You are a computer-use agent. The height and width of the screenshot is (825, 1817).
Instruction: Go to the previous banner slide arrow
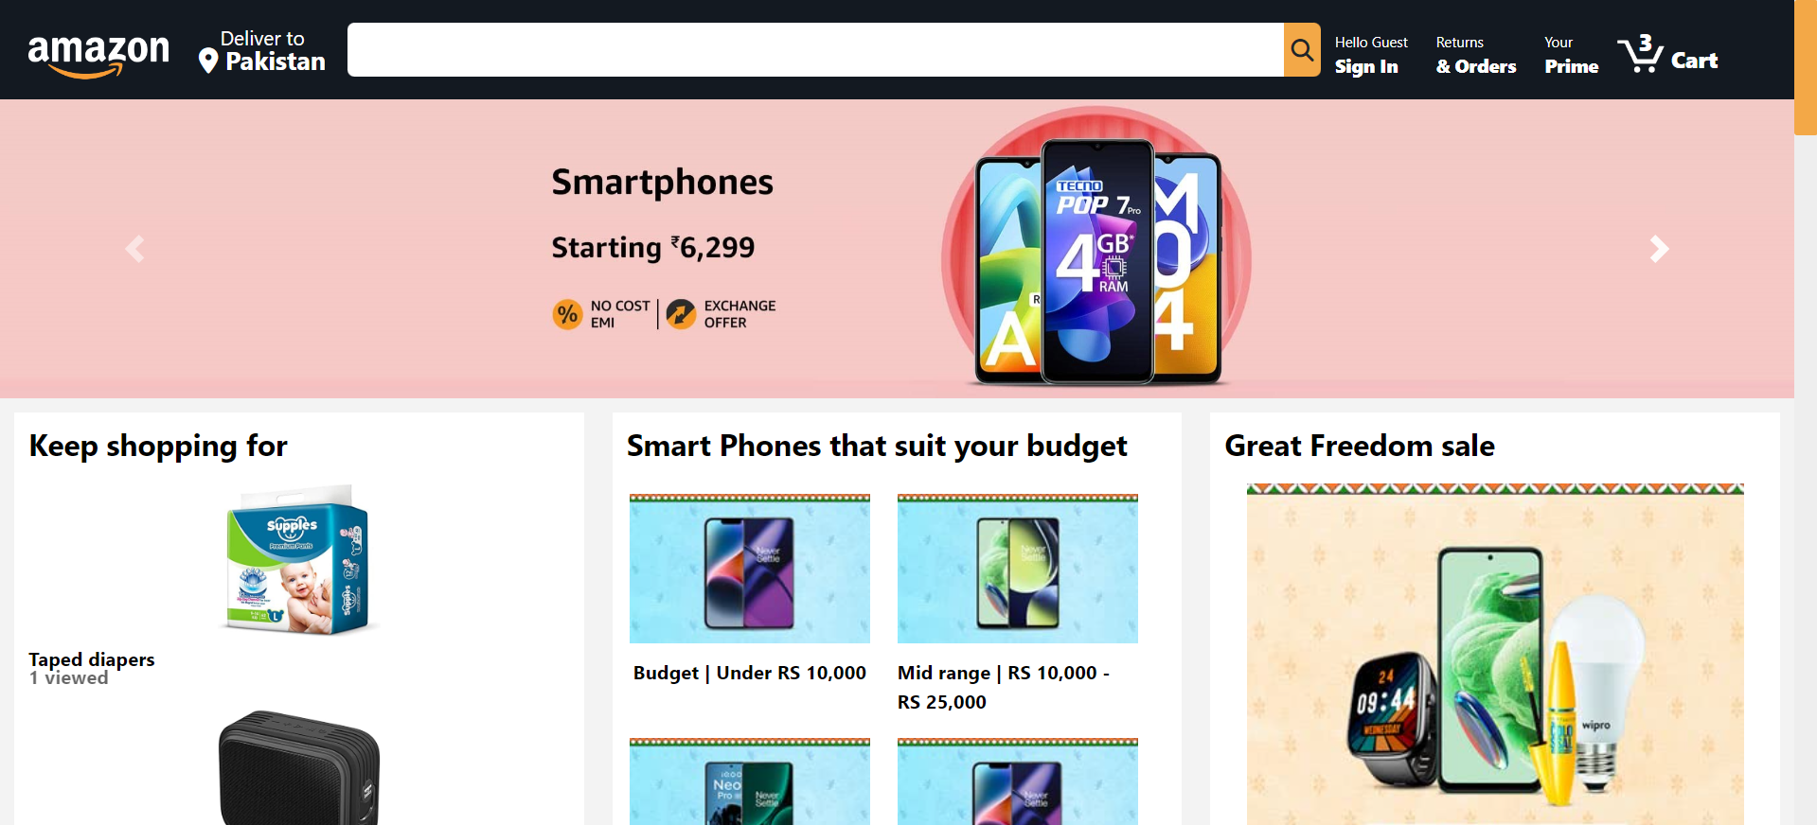tap(135, 249)
